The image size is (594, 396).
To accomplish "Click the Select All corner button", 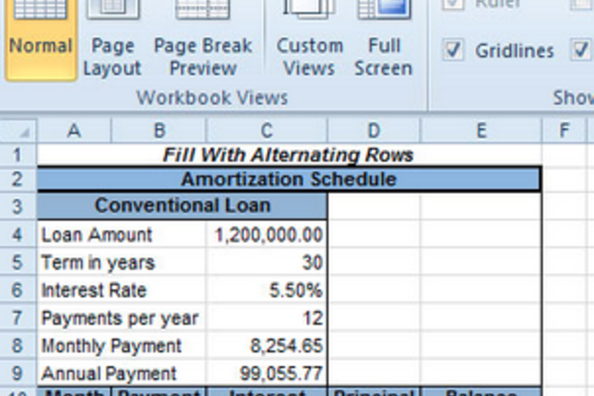I will [18, 131].
